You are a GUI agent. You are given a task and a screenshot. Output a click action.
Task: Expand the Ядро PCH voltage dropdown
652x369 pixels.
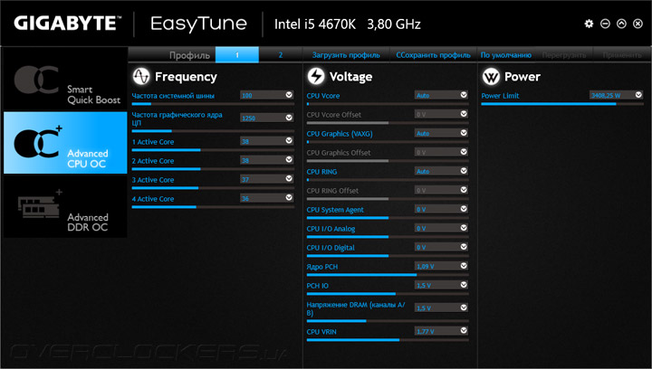click(464, 266)
